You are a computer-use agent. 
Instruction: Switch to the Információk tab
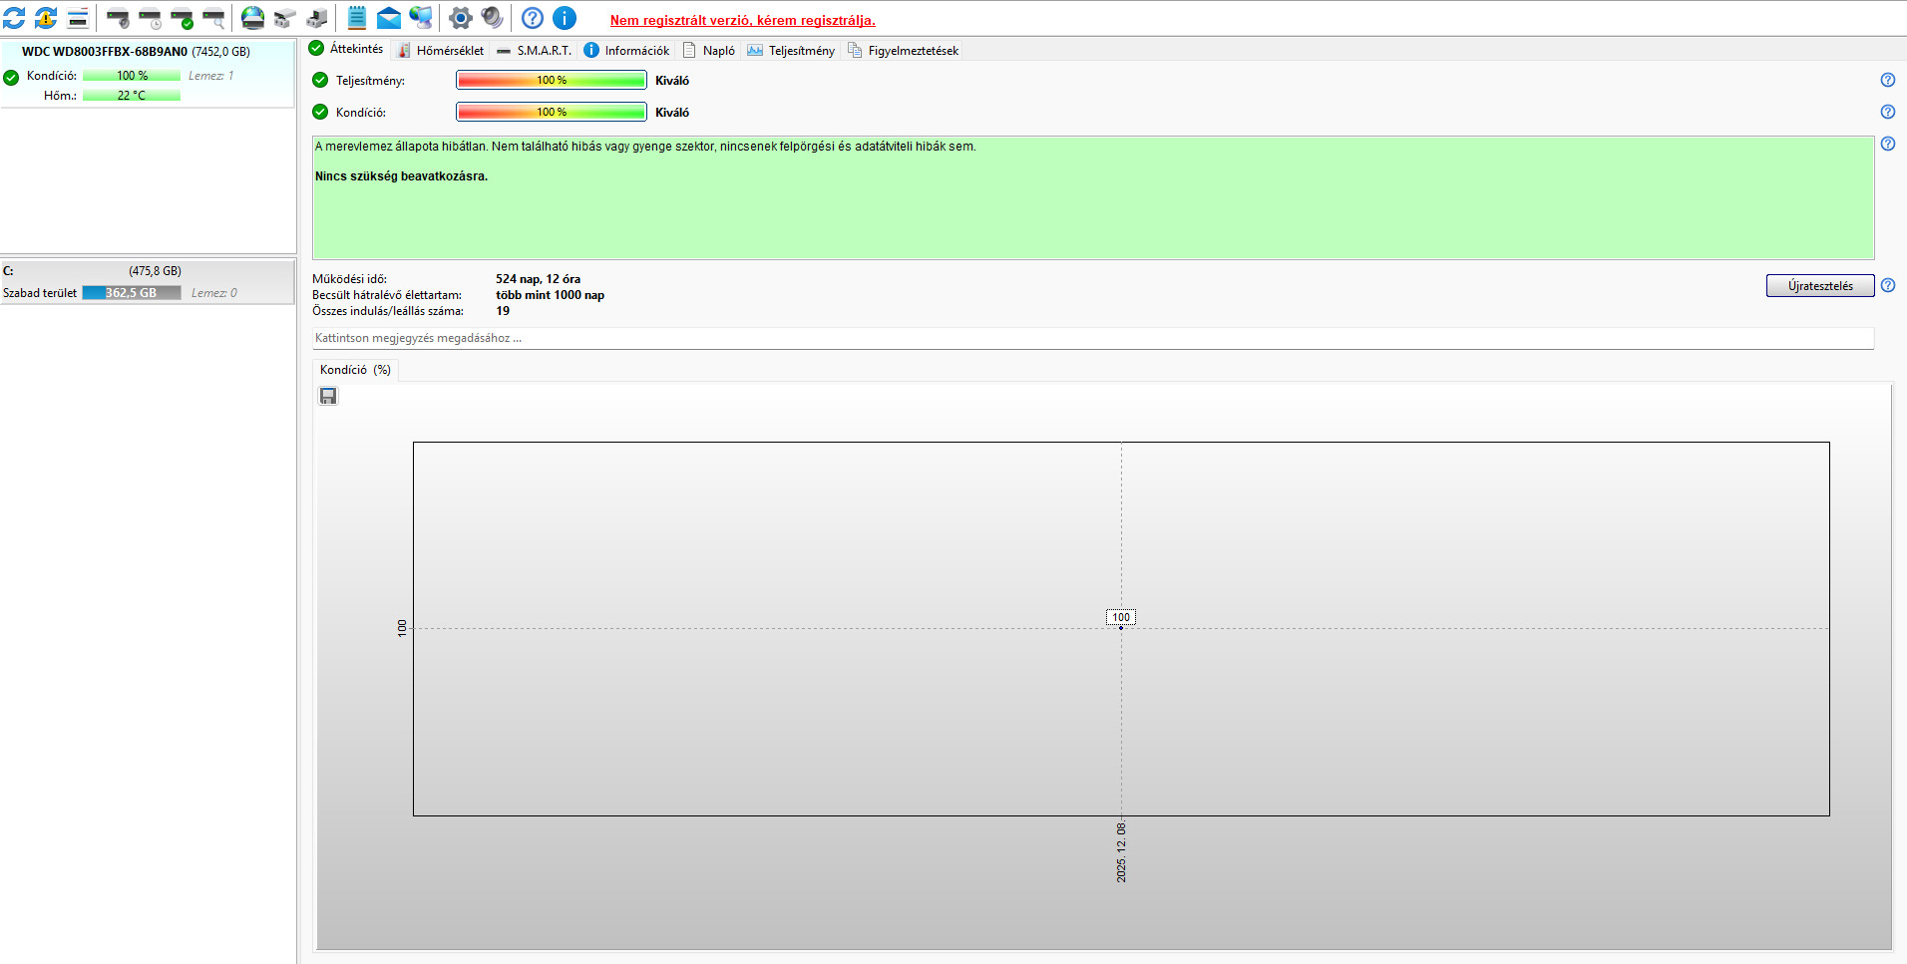(x=627, y=50)
